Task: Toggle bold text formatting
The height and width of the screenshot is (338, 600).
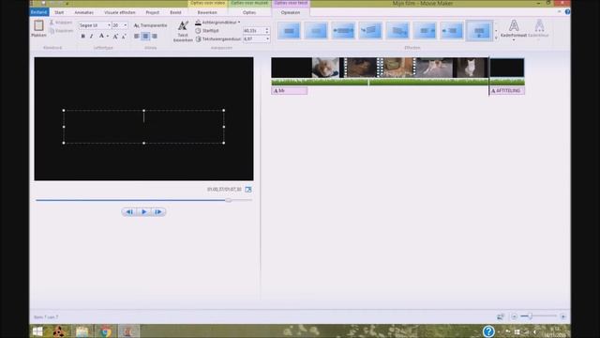Action: [83, 36]
